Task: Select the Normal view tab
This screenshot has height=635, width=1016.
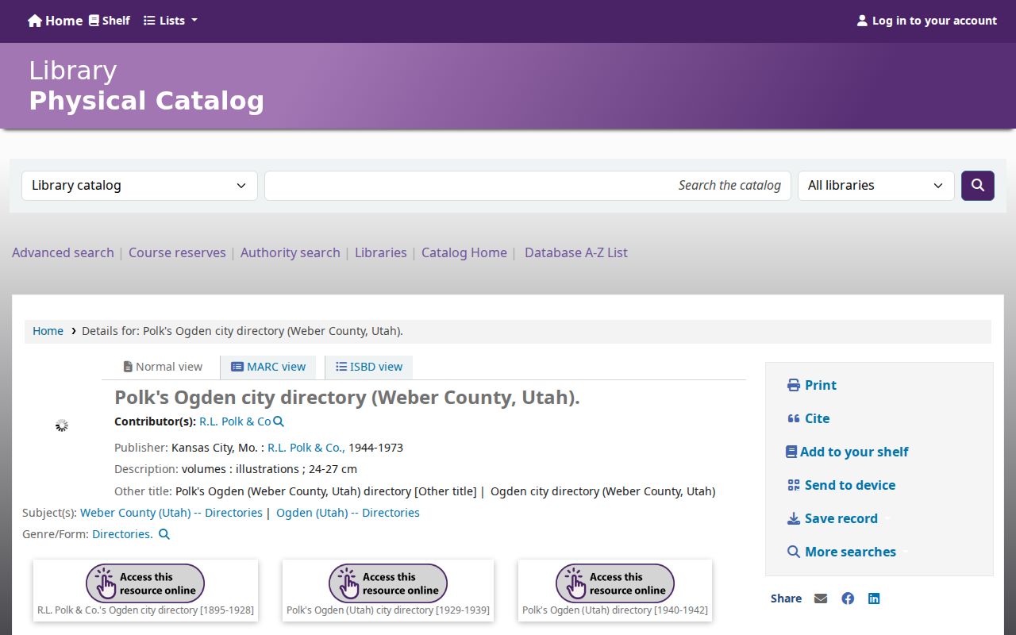Action: pyautogui.click(x=162, y=367)
